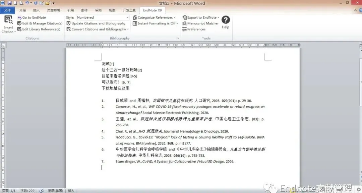The image size is (362, 193).
Task: Open the Insert Citation dropdown arrow
Action: coord(15,32)
